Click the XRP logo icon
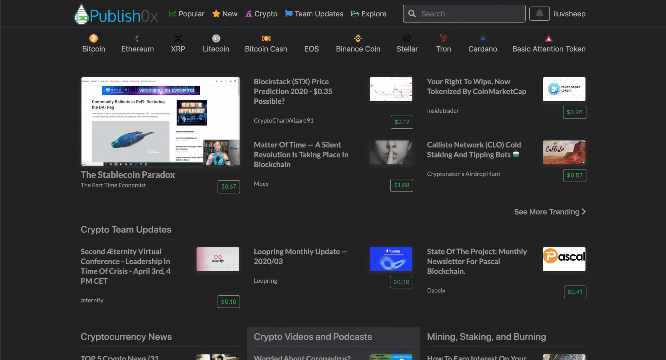Image resolution: width=666 pixels, height=360 pixels. (178, 38)
